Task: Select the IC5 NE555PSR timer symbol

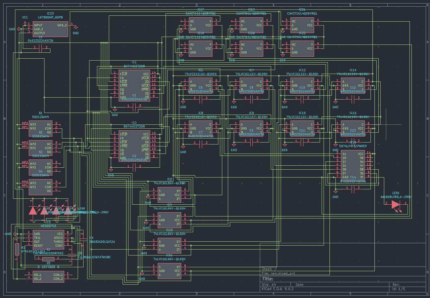Action: 48,239
